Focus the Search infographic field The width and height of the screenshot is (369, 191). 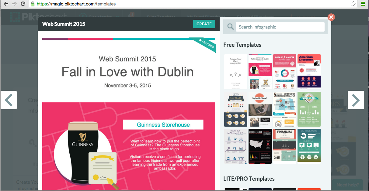point(280,27)
